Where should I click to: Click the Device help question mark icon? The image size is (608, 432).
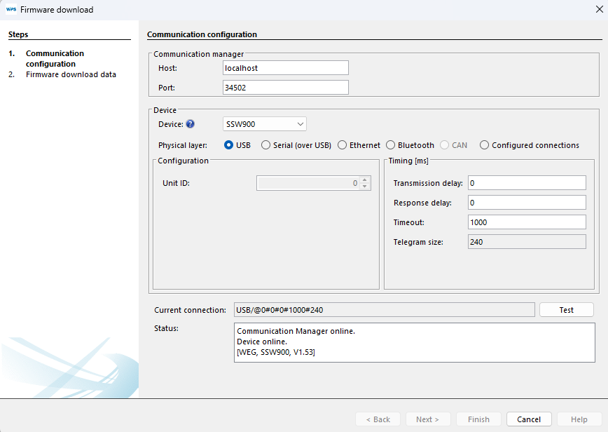point(190,124)
